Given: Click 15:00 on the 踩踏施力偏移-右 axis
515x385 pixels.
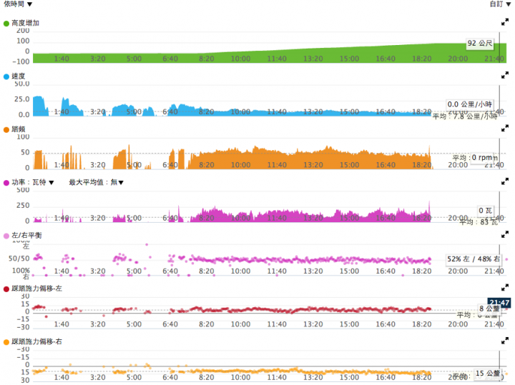Looking at the screenshot, I should [349, 377].
